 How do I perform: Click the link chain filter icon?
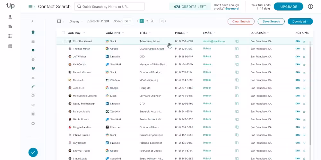pyautogui.click(x=33, y=86)
